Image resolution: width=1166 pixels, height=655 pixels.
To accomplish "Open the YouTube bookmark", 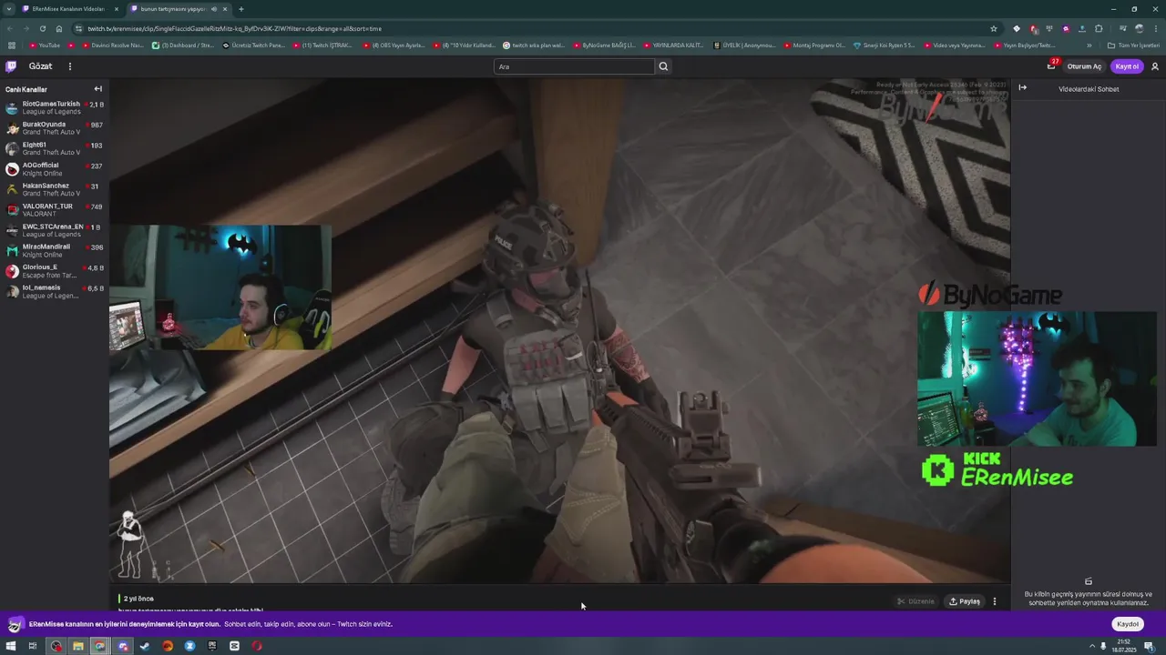I will click(45, 45).
